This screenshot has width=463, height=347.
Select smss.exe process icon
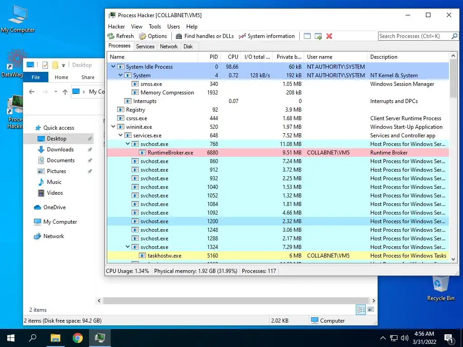(135, 84)
